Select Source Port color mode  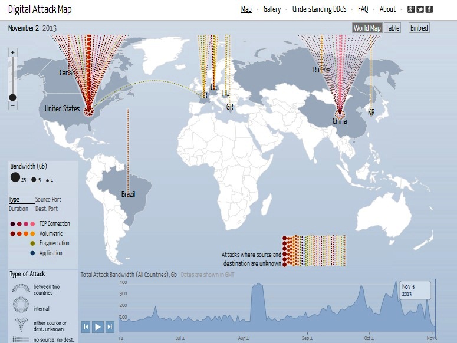pos(48,199)
